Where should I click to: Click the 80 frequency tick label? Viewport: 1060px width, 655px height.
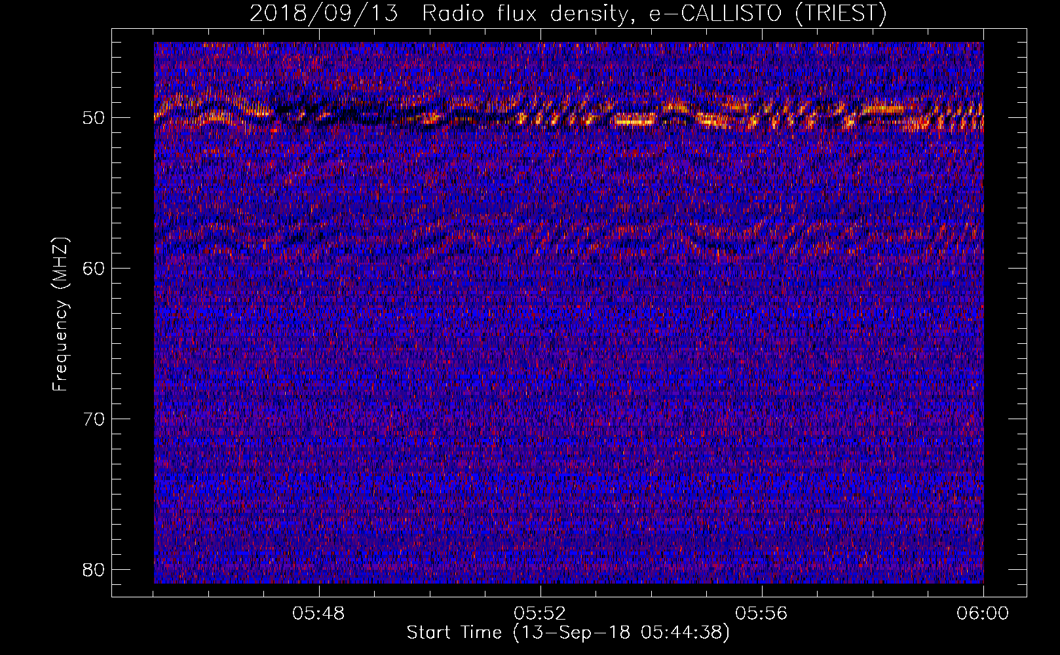point(94,569)
